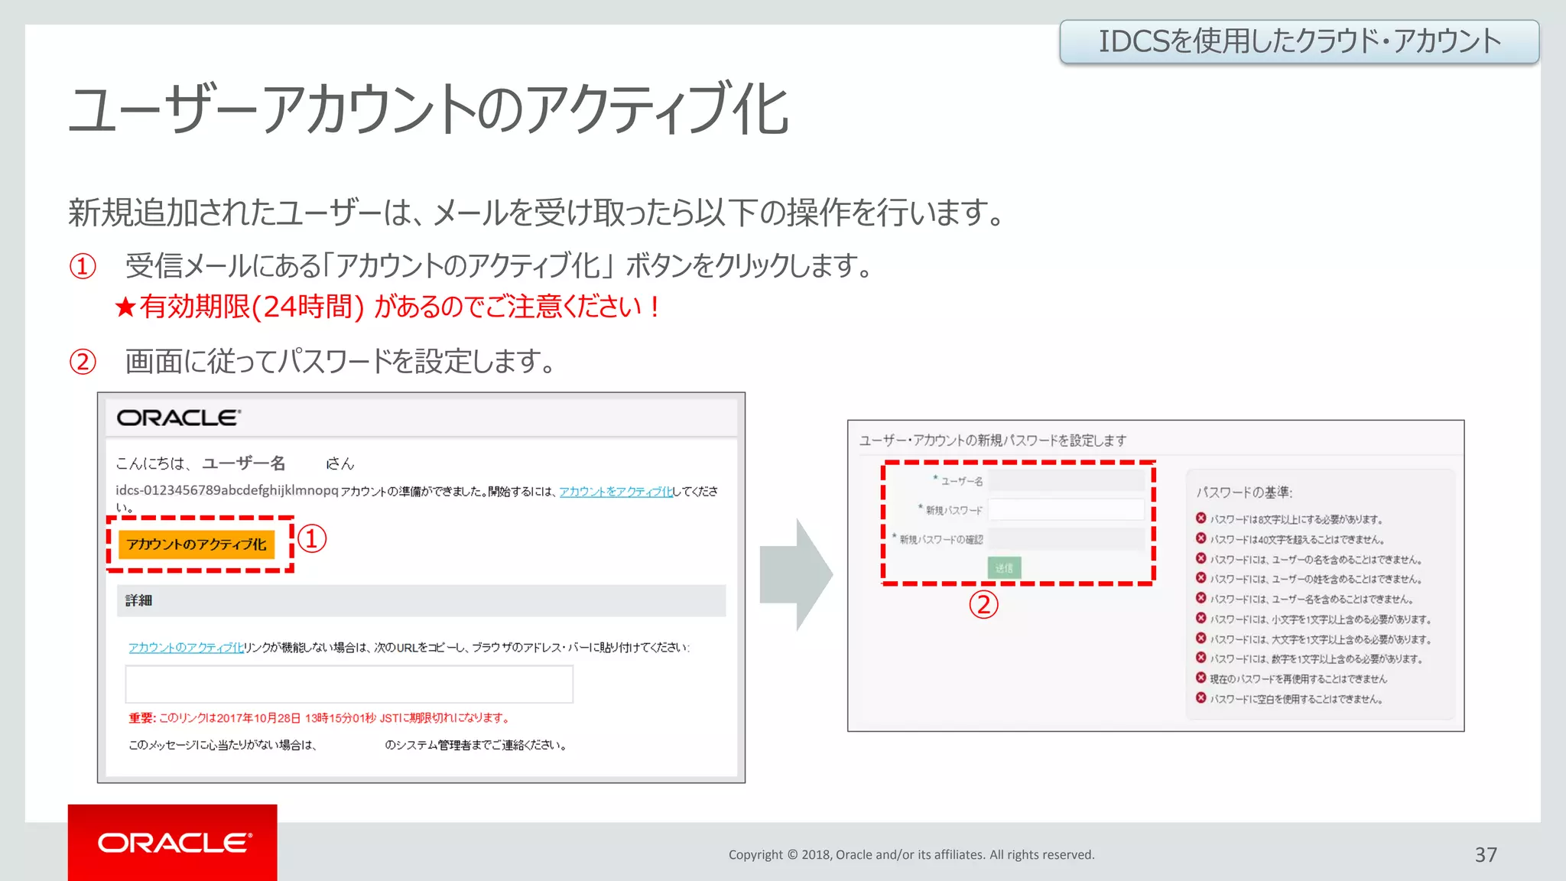Click the red Oracle logo in the slide footer
The height and width of the screenshot is (881, 1566).
[173, 843]
